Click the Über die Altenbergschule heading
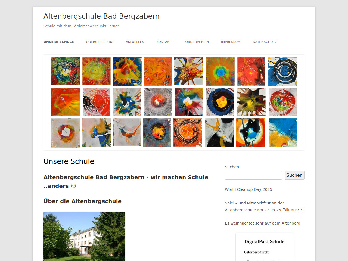Image resolution: width=348 pixels, height=261 pixels. click(83, 201)
